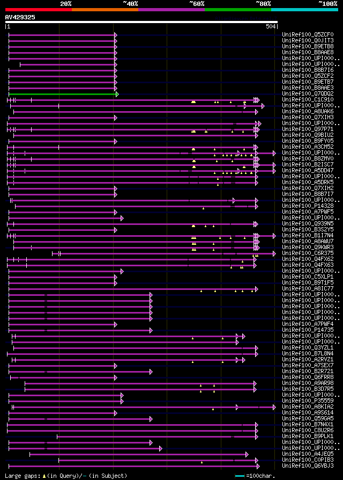
Task: Open hit UniRef100_A2RVZ1
Action: tap(308, 359)
